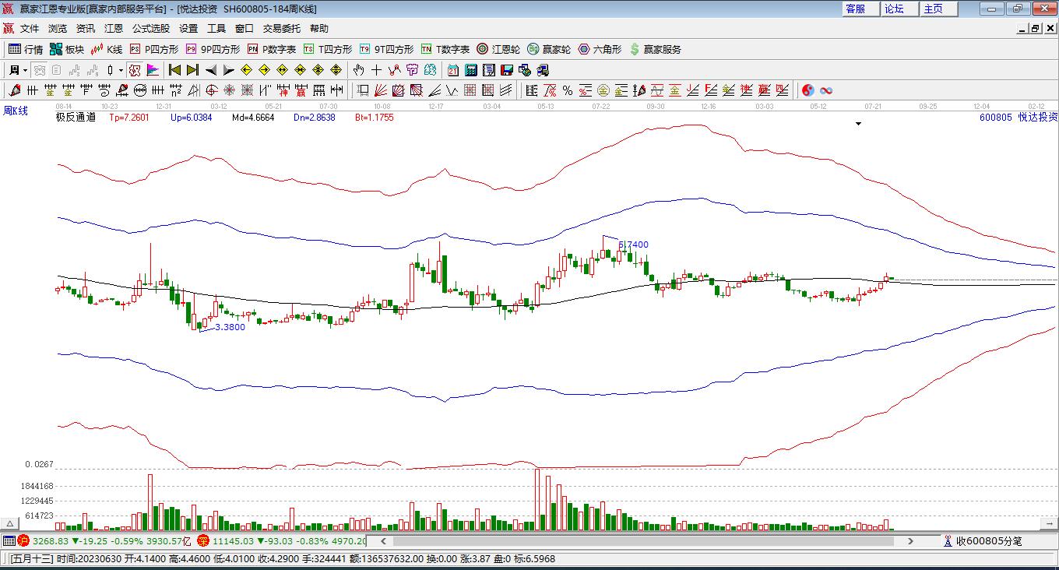Toggle the colored flag chart button
The height and width of the screenshot is (570, 1059).
click(x=153, y=70)
